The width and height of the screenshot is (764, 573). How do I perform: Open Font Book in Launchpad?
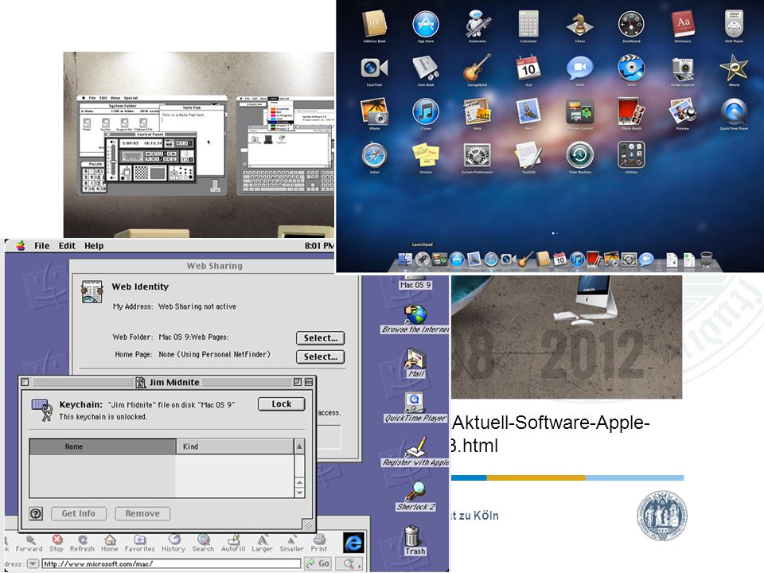click(x=426, y=68)
